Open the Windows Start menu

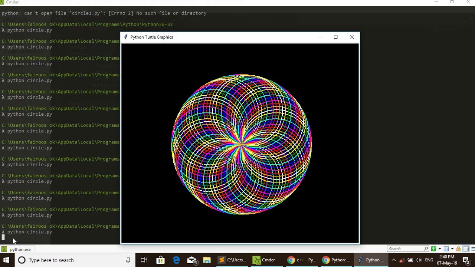pos(6,260)
